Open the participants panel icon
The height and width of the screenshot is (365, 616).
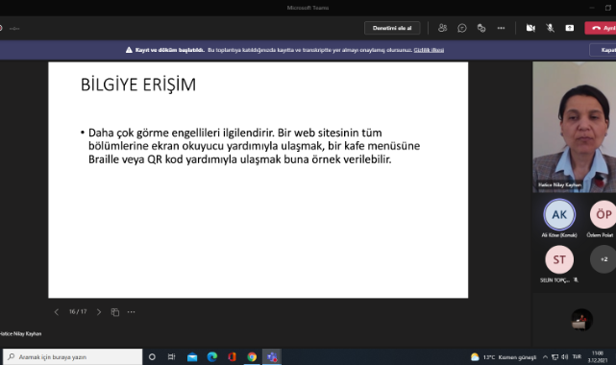click(442, 28)
